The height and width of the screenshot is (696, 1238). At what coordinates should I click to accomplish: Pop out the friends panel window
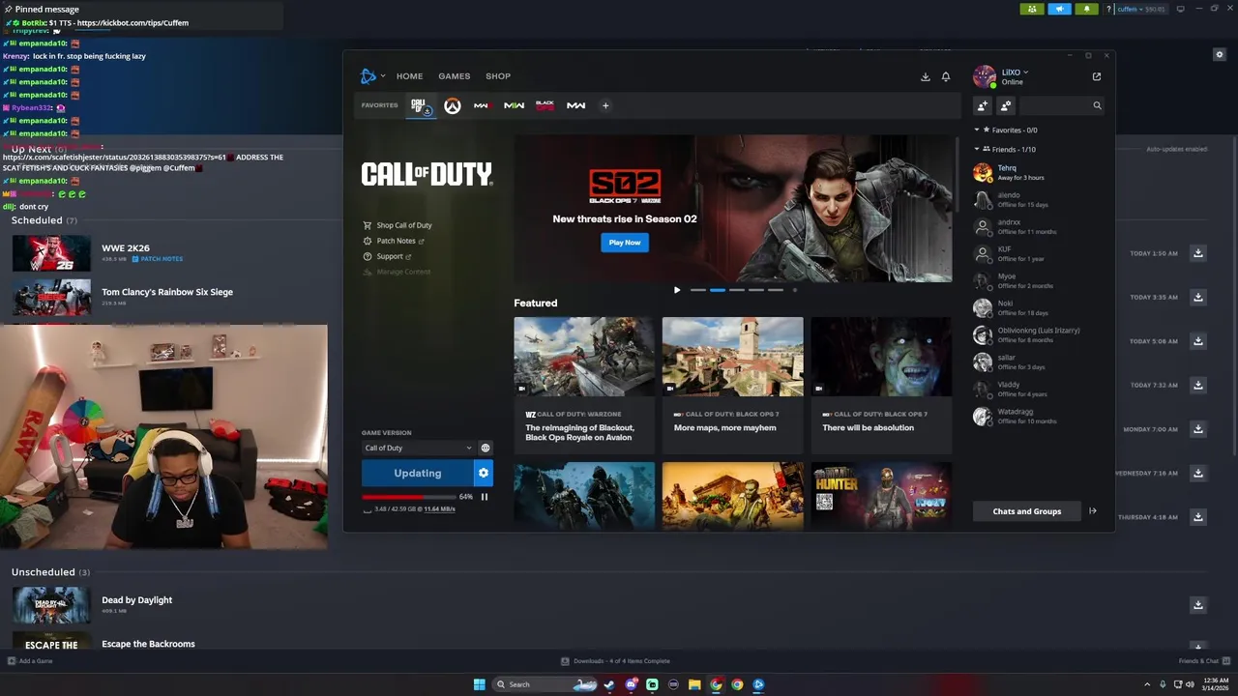click(1096, 76)
